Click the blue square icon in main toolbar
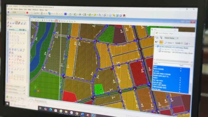The width and height of the screenshot is (208, 117). (x=66, y=14)
